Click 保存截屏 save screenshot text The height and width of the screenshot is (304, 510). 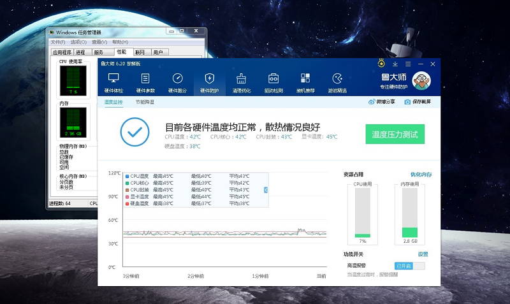(421, 102)
